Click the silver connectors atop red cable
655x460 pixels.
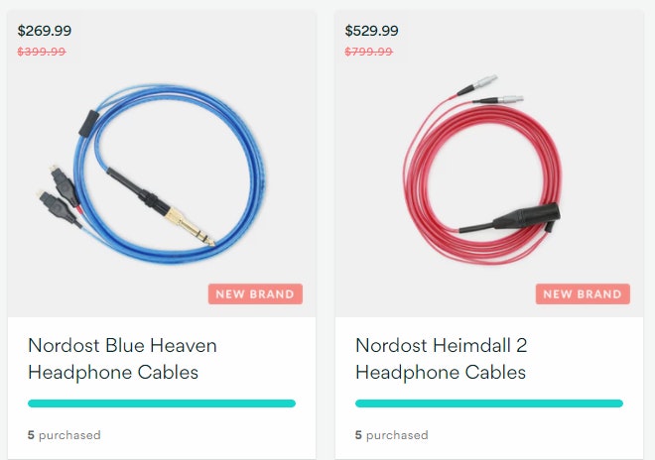495,90
